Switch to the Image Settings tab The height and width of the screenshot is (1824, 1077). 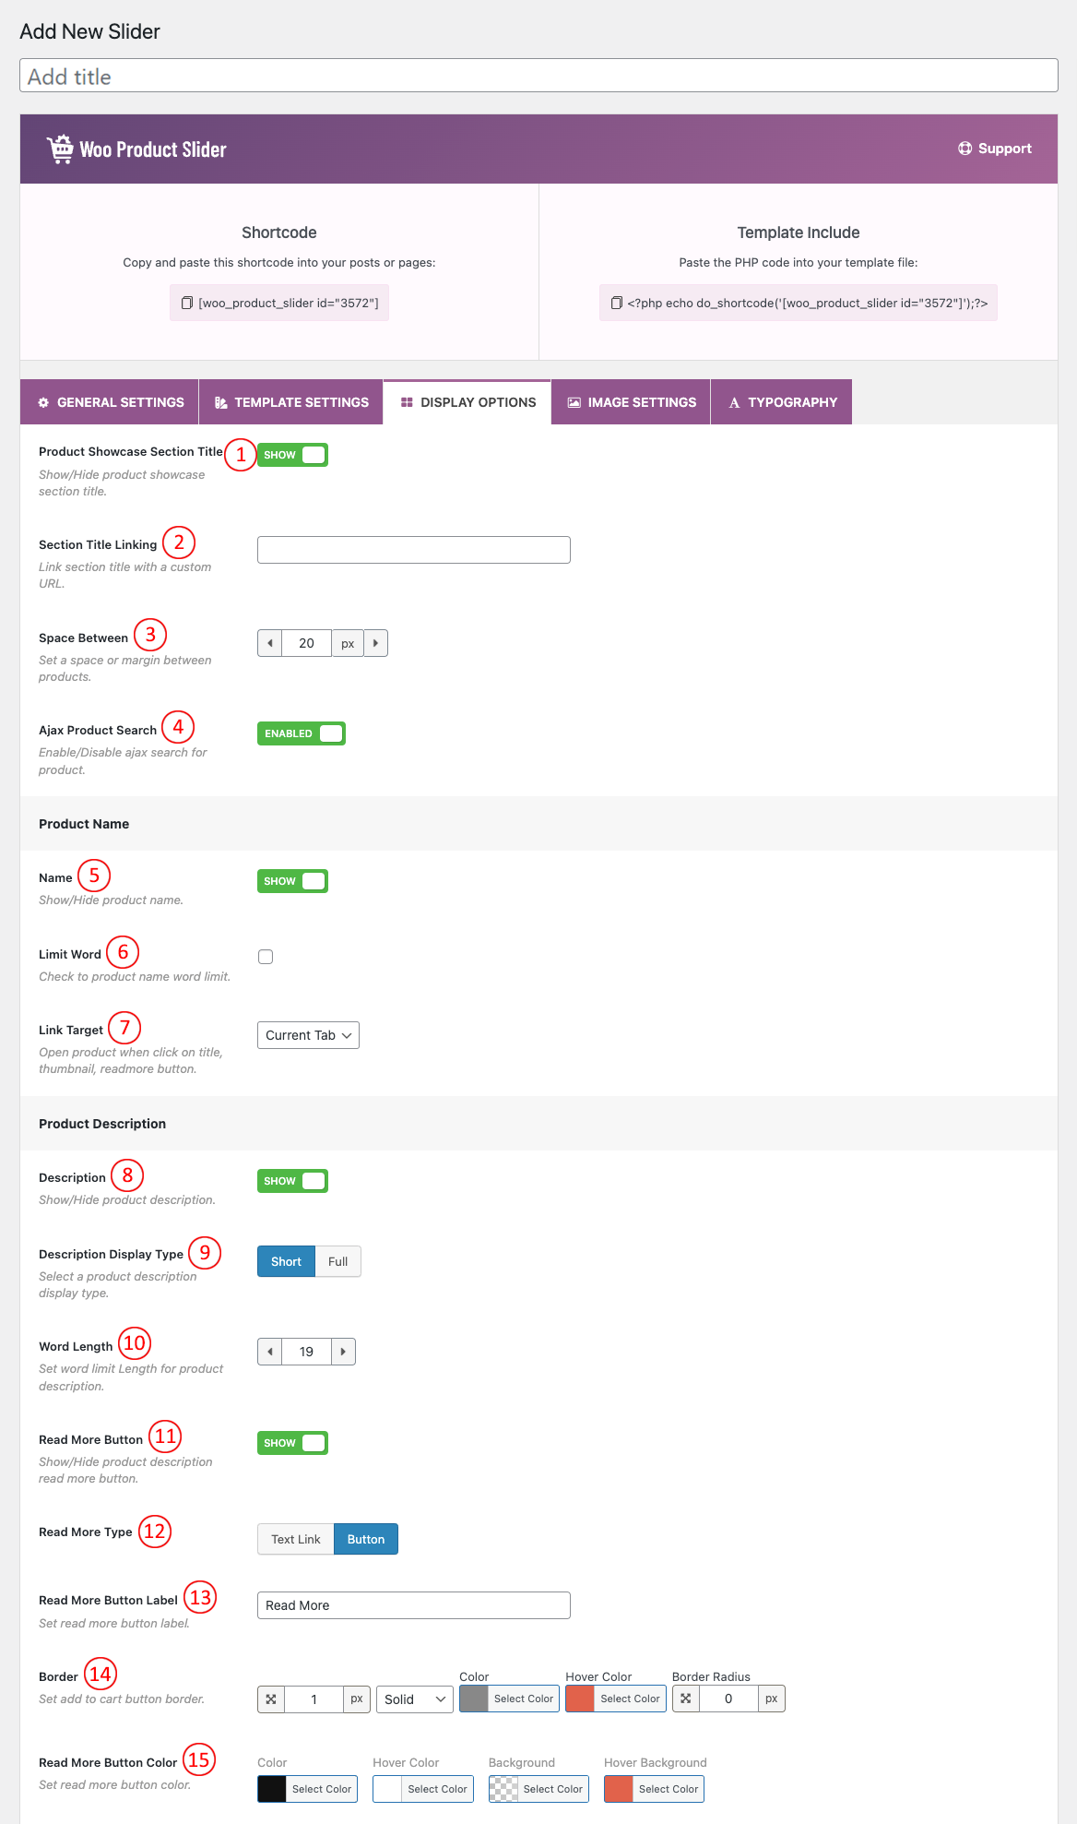[632, 402]
